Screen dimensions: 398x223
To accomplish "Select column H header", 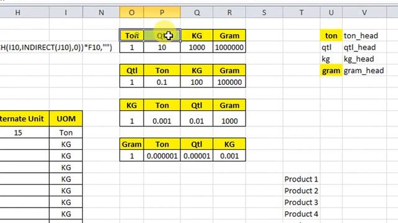I will (x=18, y=12).
